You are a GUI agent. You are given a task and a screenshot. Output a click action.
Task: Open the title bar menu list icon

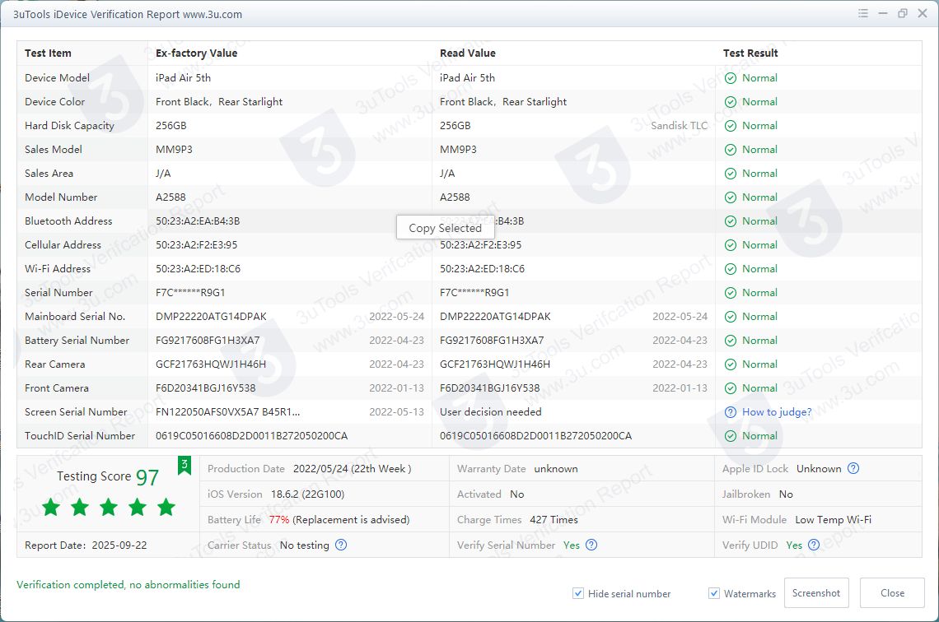pyautogui.click(x=863, y=13)
